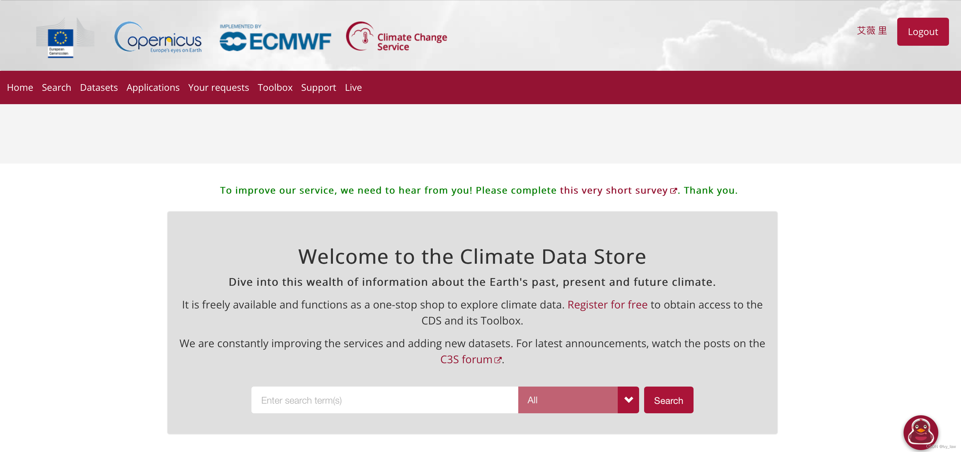Open Support in the navigation bar
This screenshot has width=961, height=452.
[x=318, y=87]
